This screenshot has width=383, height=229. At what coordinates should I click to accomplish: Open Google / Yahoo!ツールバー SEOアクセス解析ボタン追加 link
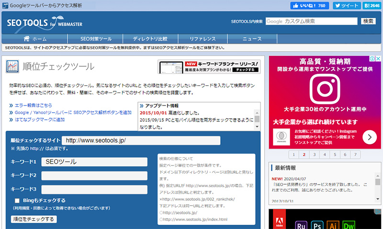click(x=73, y=113)
